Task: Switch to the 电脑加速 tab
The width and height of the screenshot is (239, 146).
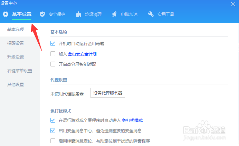Action: tap(129, 14)
